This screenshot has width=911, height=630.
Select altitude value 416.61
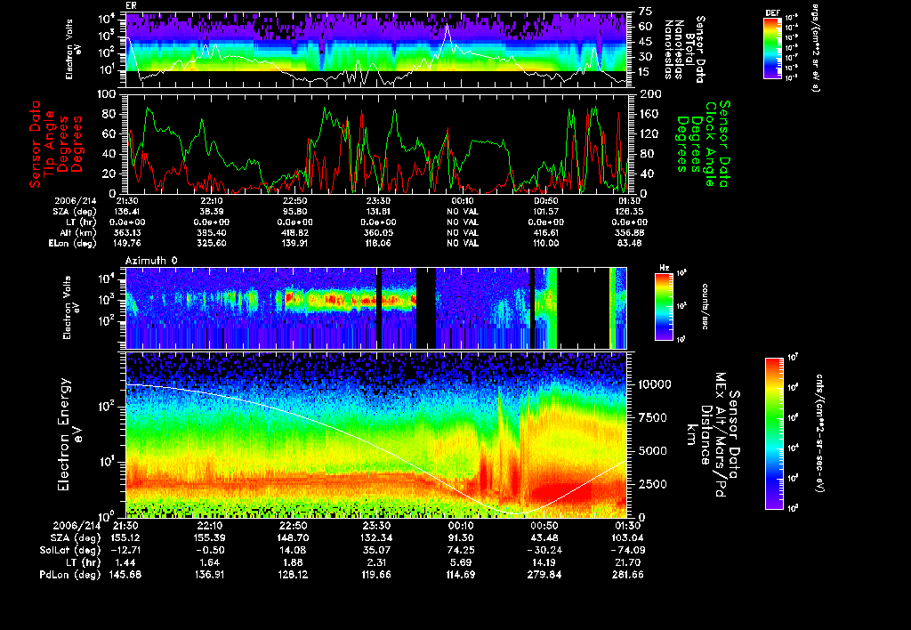545,232
